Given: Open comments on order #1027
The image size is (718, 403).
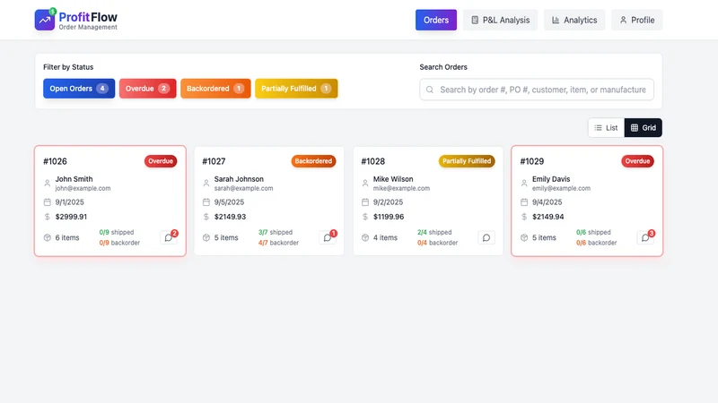Looking at the screenshot, I should [x=328, y=237].
